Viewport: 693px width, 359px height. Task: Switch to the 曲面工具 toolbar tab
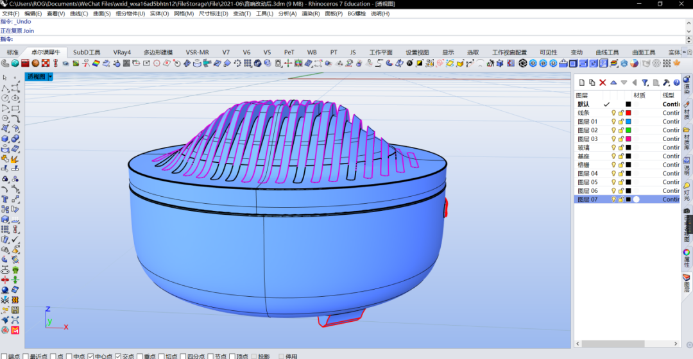644,52
